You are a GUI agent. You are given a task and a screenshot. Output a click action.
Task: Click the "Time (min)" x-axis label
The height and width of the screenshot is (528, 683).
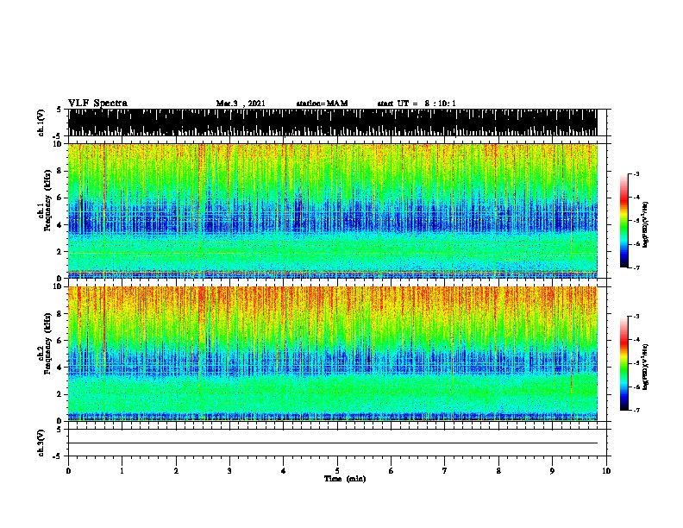(345, 479)
